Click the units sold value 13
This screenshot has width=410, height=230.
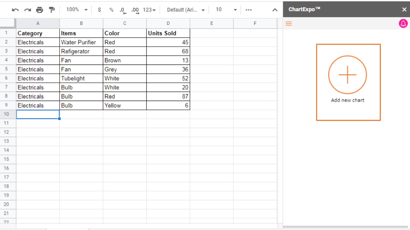(x=168, y=60)
